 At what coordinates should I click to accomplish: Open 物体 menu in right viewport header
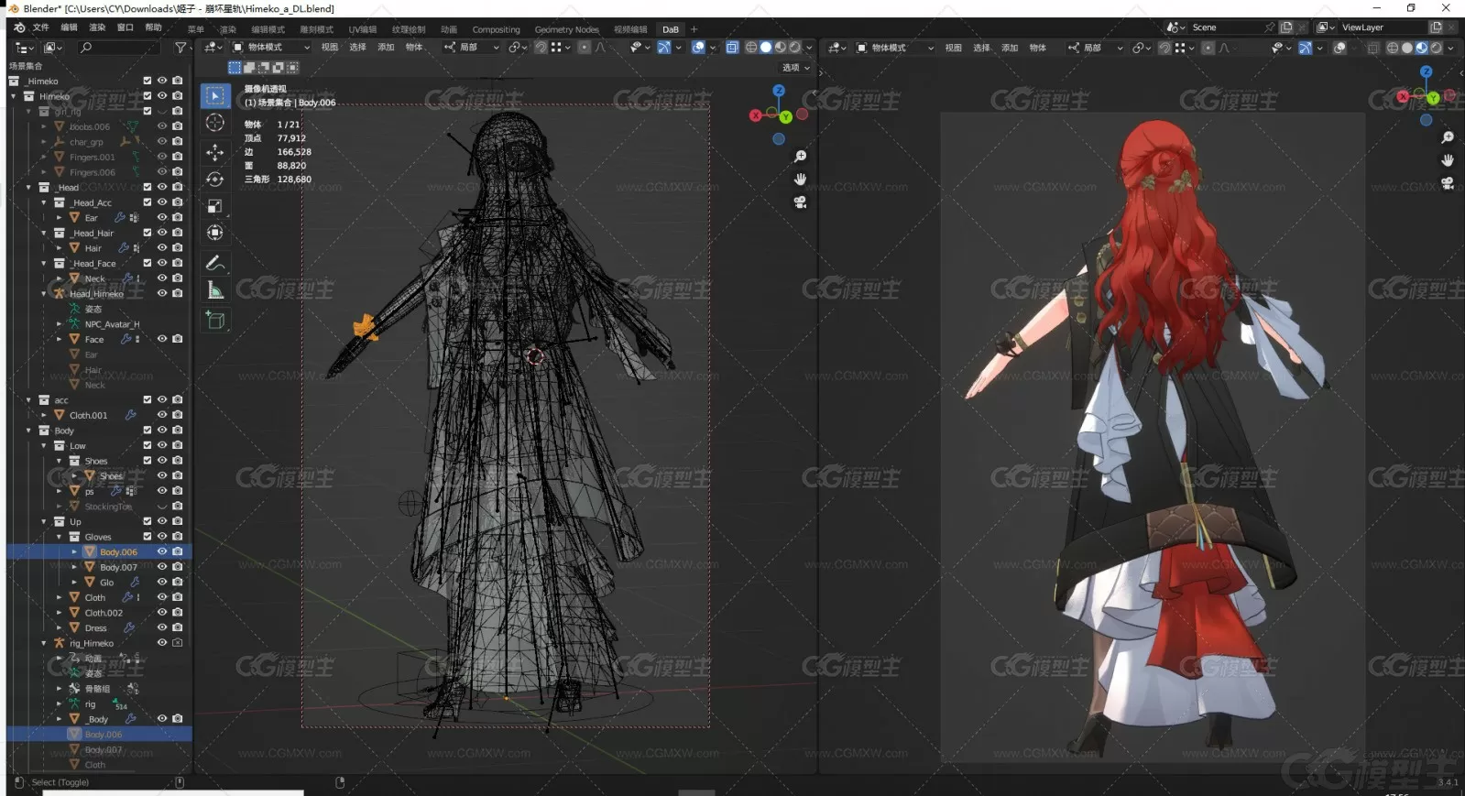(x=1037, y=48)
